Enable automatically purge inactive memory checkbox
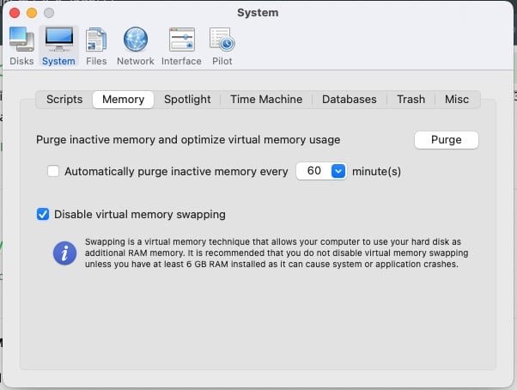This screenshot has height=390, width=517. pyautogui.click(x=53, y=172)
